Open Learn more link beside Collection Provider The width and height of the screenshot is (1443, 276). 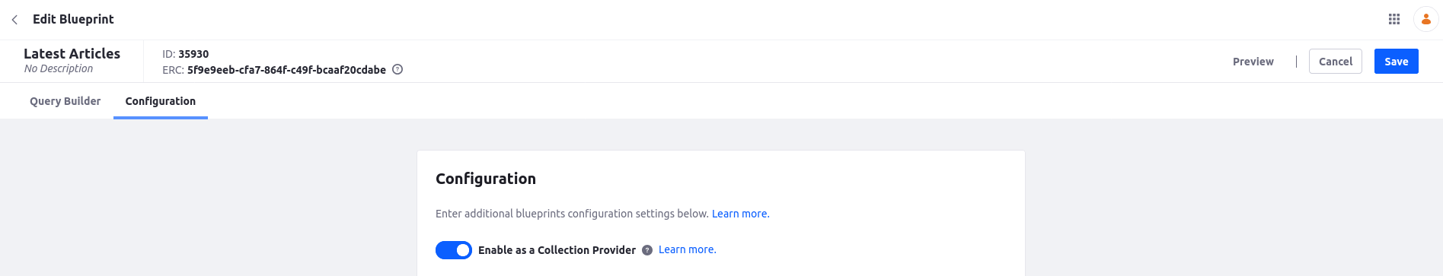(688, 249)
